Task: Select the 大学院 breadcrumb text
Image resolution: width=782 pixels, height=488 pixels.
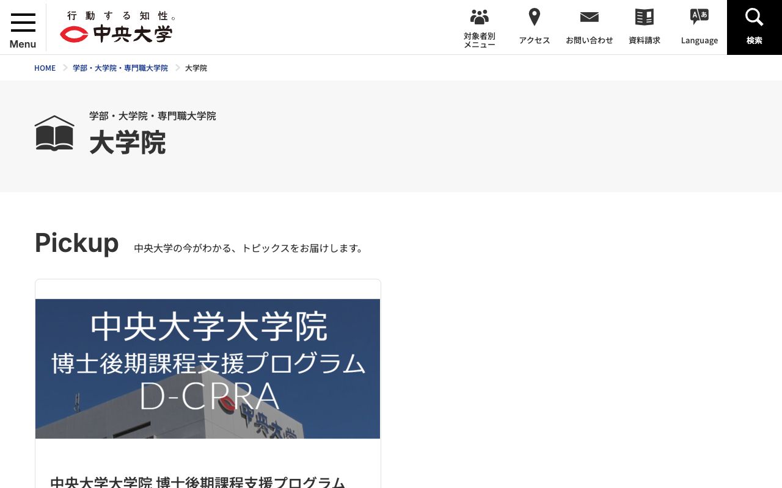Action: pos(196,68)
